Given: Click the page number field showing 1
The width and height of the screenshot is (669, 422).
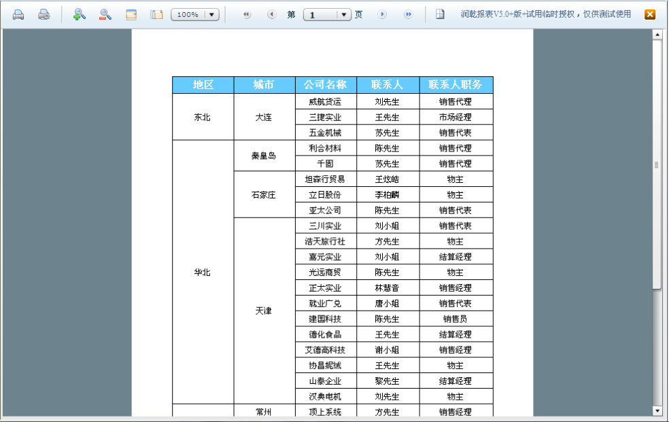Looking at the screenshot, I should tap(322, 15).
